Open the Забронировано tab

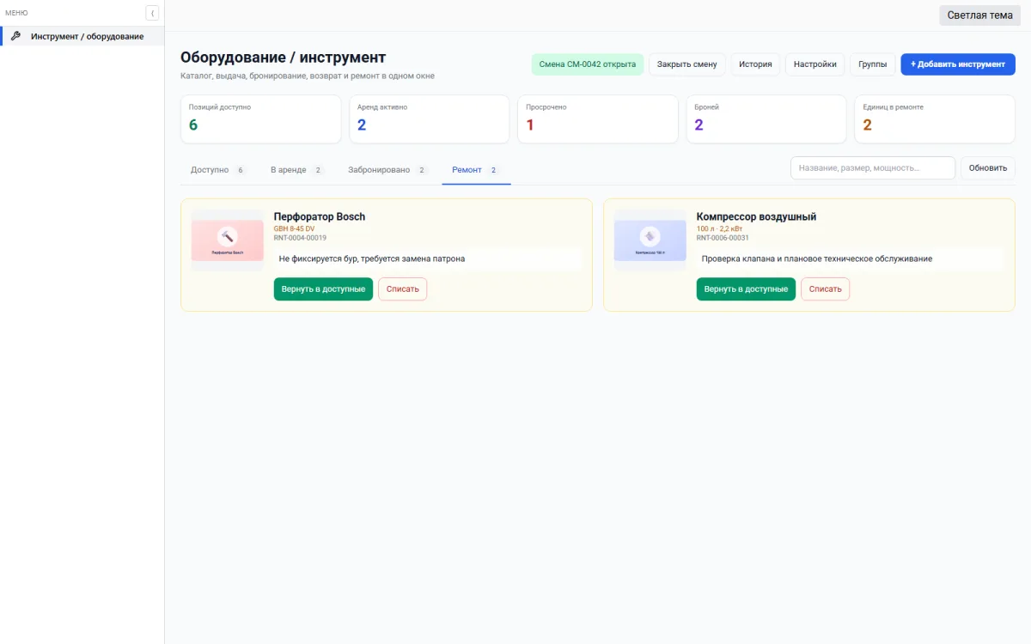pos(387,170)
